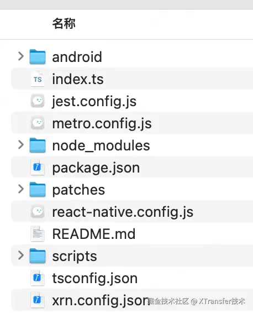253x313 pixels.
Task: Expand the scripts folder chevron
Action: tap(21, 255)
